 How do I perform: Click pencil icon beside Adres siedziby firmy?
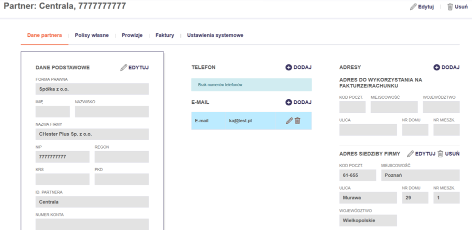410,154
